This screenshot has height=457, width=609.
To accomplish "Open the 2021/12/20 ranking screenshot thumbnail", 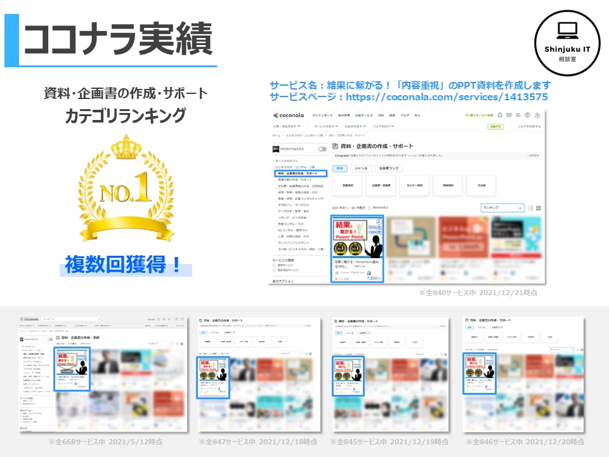I will 523,374.
